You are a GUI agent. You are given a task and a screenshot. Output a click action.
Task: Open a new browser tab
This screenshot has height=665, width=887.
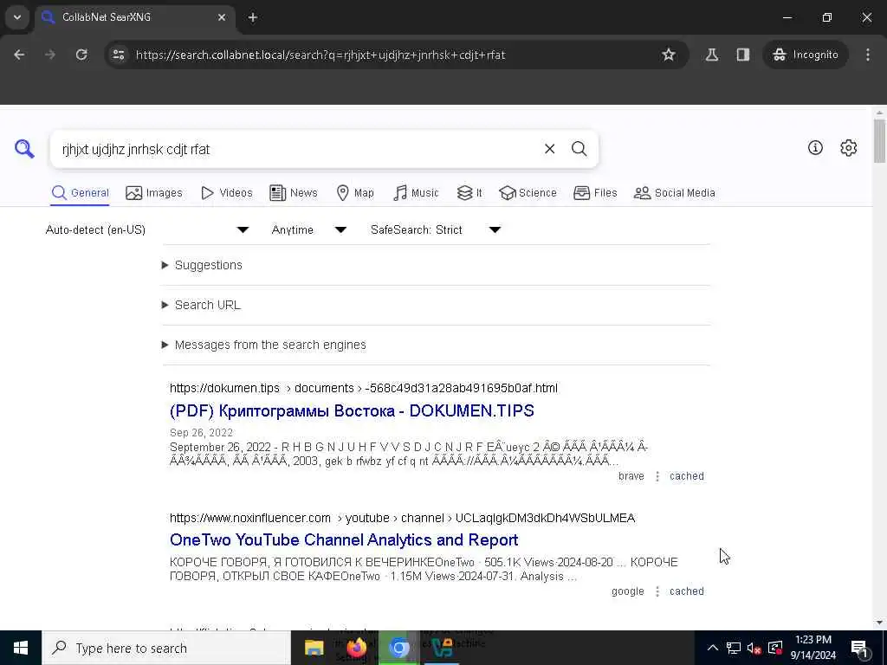253,17
